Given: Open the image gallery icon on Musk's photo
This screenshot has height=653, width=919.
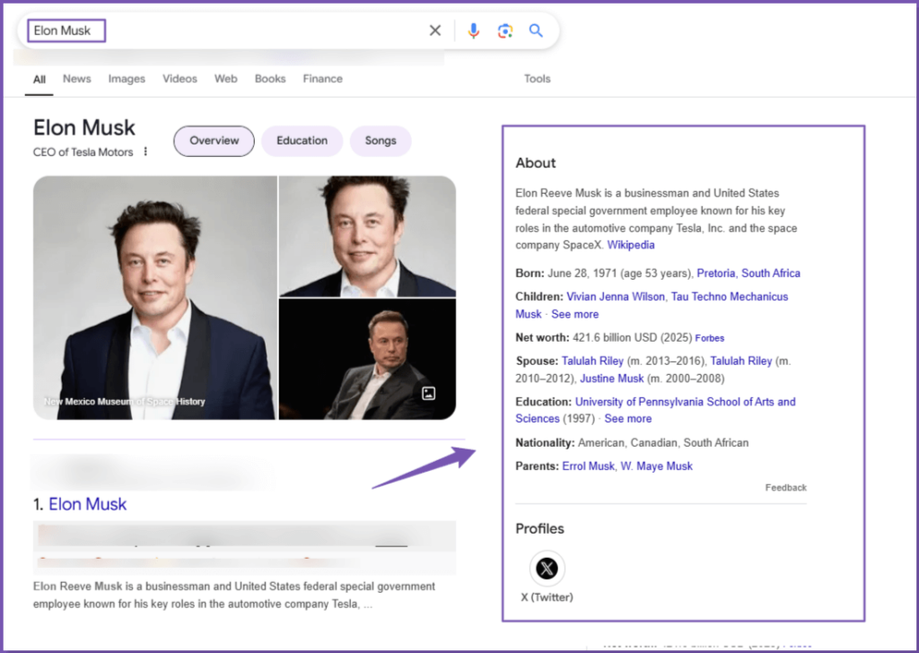Looking at the screenshot, I should (428, 393).
